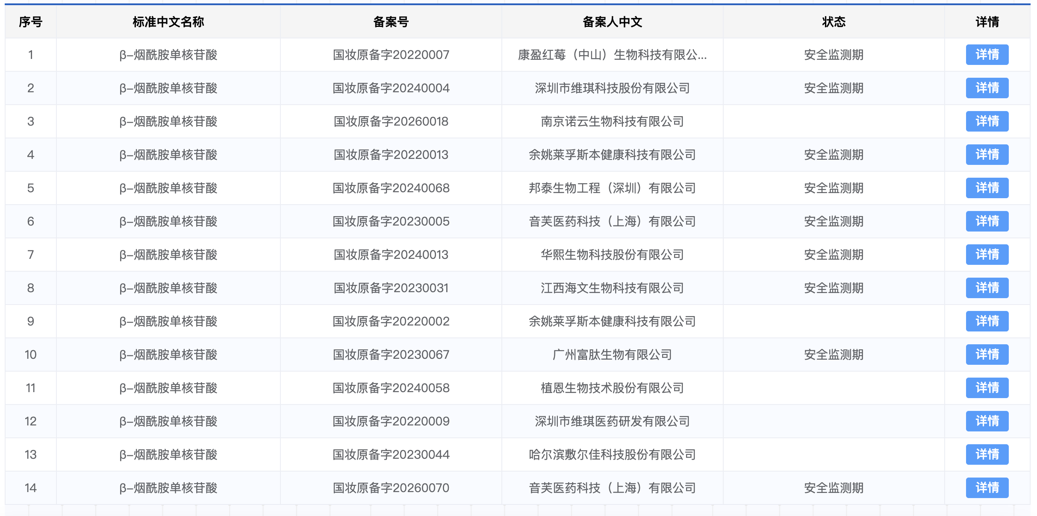Click 安全监测期 status in row 1

[834, 55]
